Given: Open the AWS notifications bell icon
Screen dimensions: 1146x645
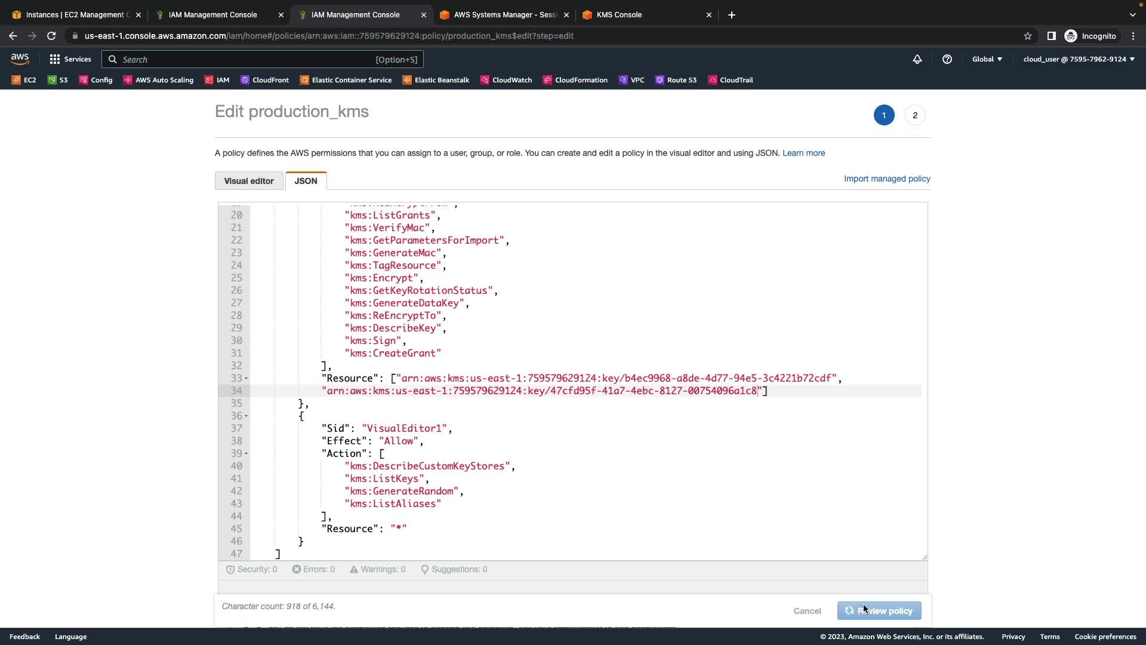Looking at the screenshot, I should tap(917, 59).
